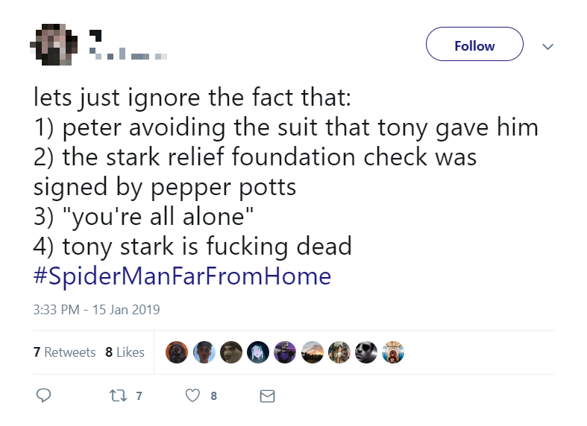The width and height of the screenshot is (587, 426).
Task: Open the first liker avatar with orange background
Action: coord(177,352)
